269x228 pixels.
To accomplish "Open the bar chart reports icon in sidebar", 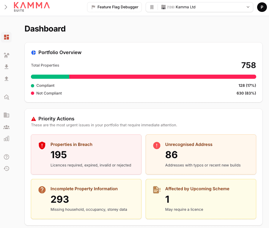I will 7,139.
